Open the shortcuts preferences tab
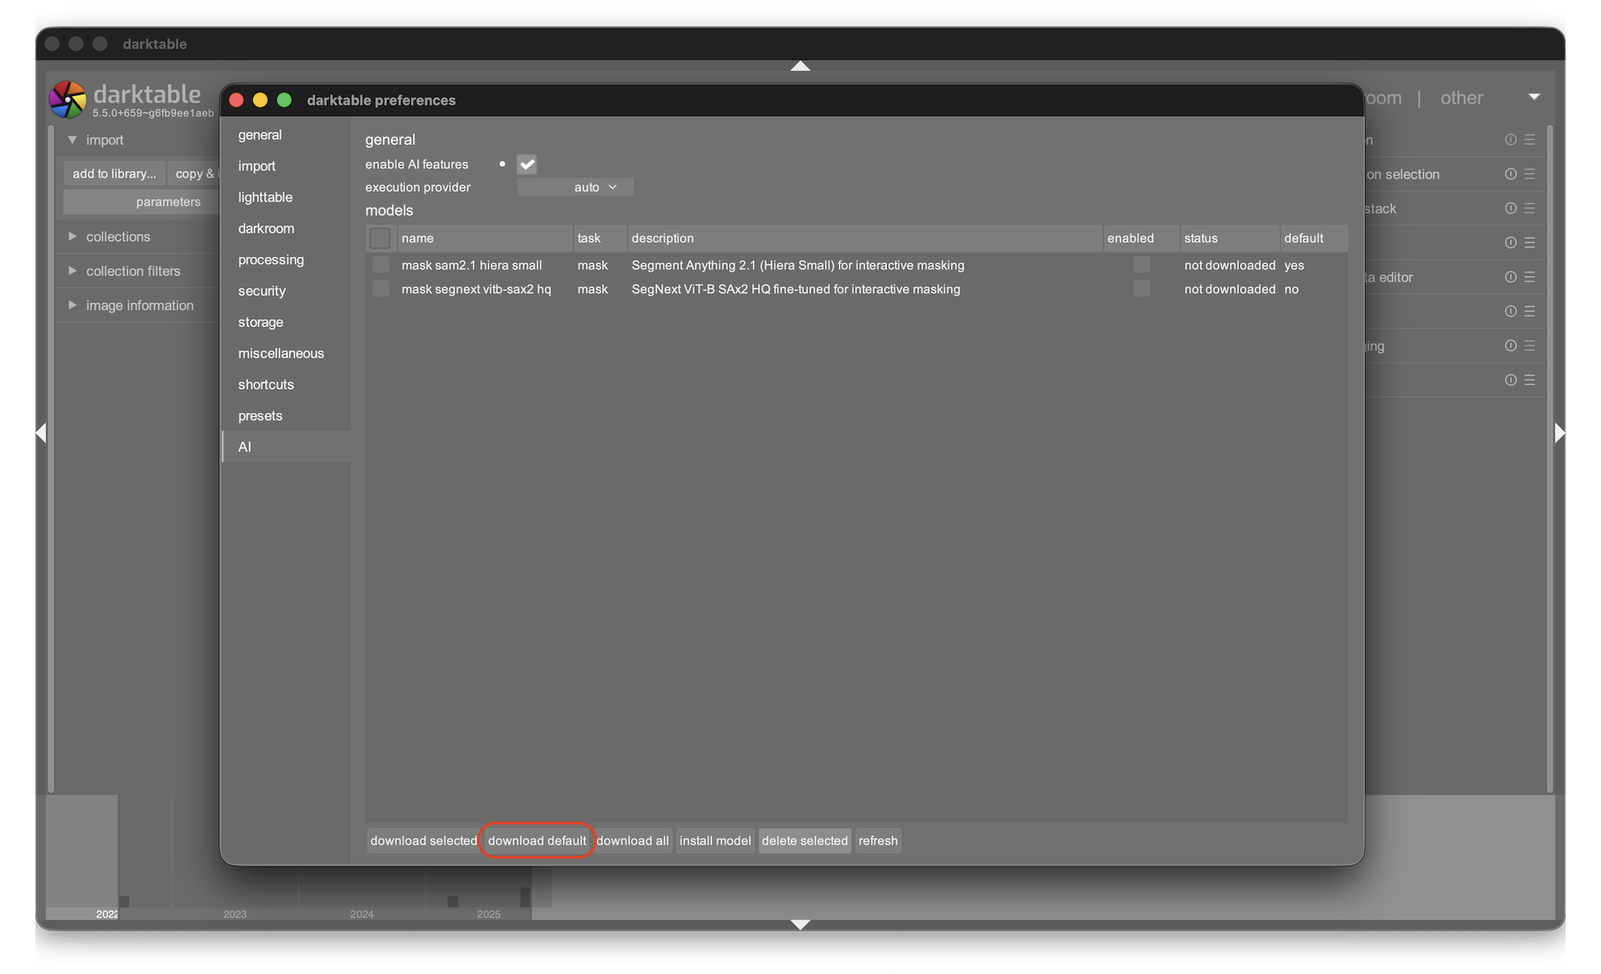 266,384
